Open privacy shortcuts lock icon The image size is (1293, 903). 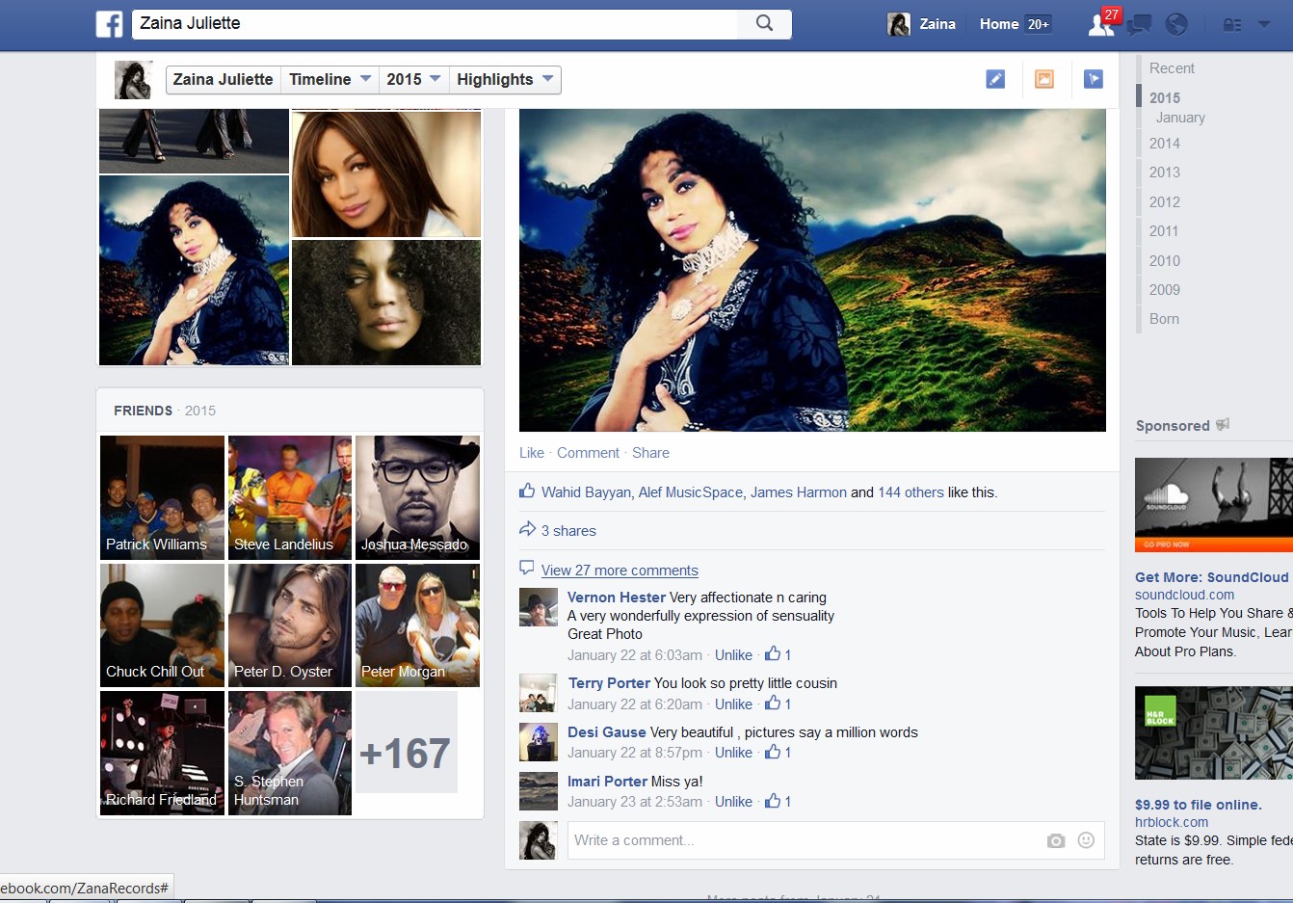1232,25
